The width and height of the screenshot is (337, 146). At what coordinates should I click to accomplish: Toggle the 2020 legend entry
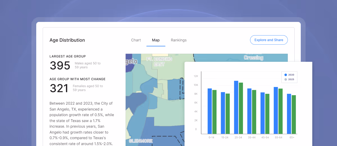pos(289,75)
